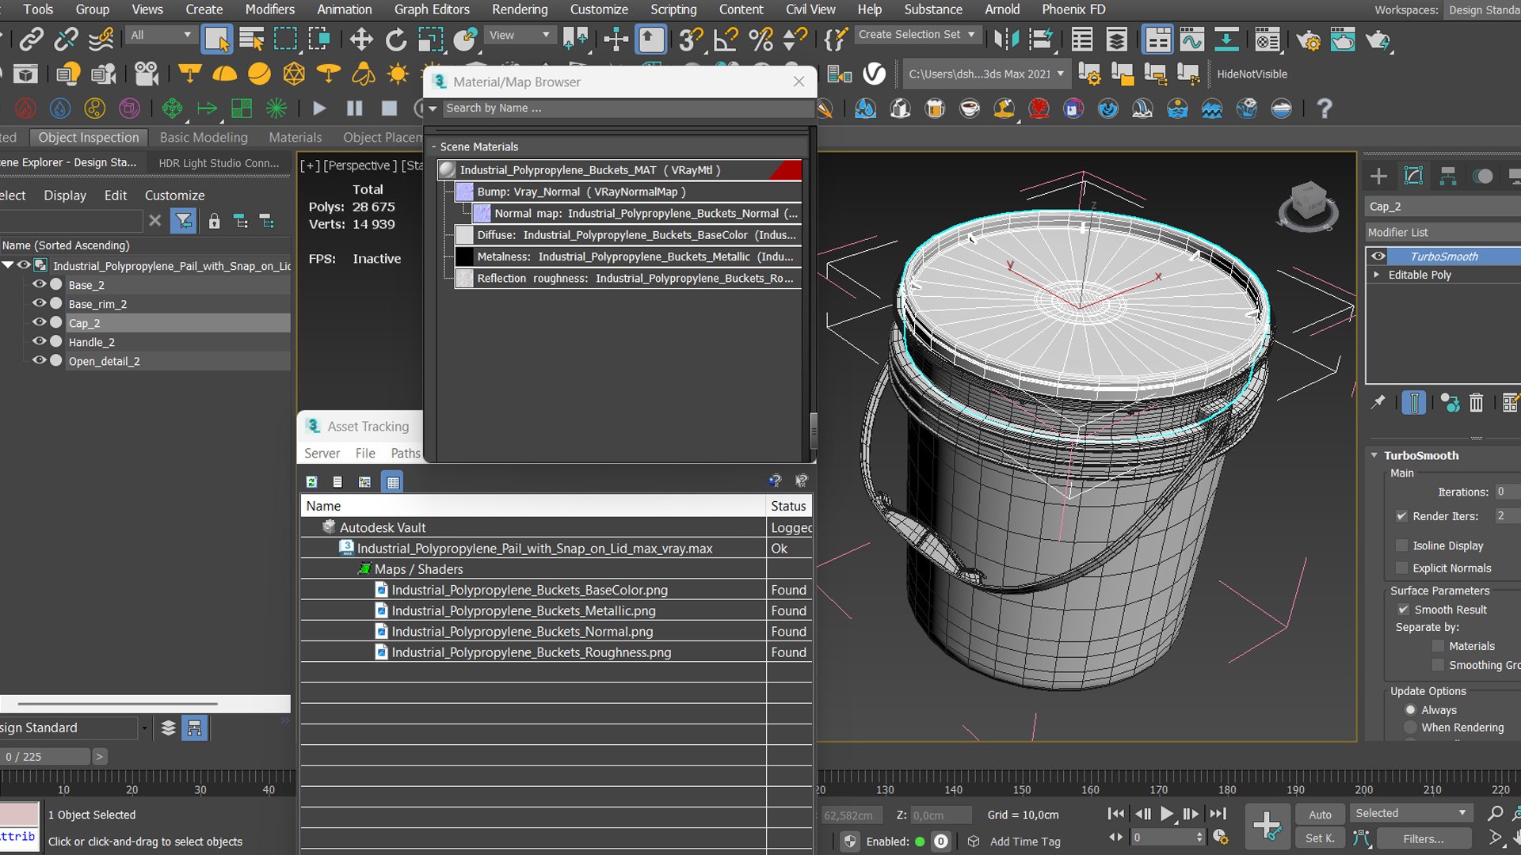Viewport: 1521px width, 855px height.
Task: Click the Remove Modifier trash icon
Action: click(x=1476, y=403)
